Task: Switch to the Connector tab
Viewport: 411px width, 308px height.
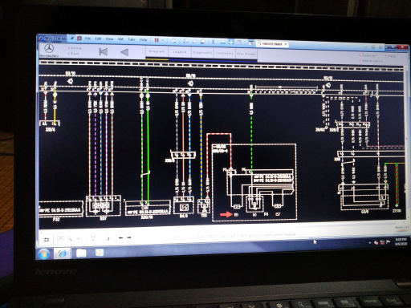Action: click(224, 53)
